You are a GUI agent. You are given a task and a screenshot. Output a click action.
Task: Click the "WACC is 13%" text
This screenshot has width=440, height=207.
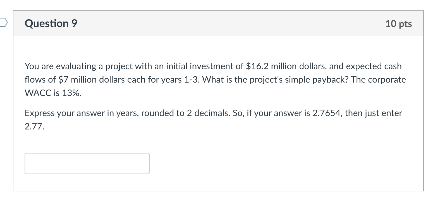53,93
